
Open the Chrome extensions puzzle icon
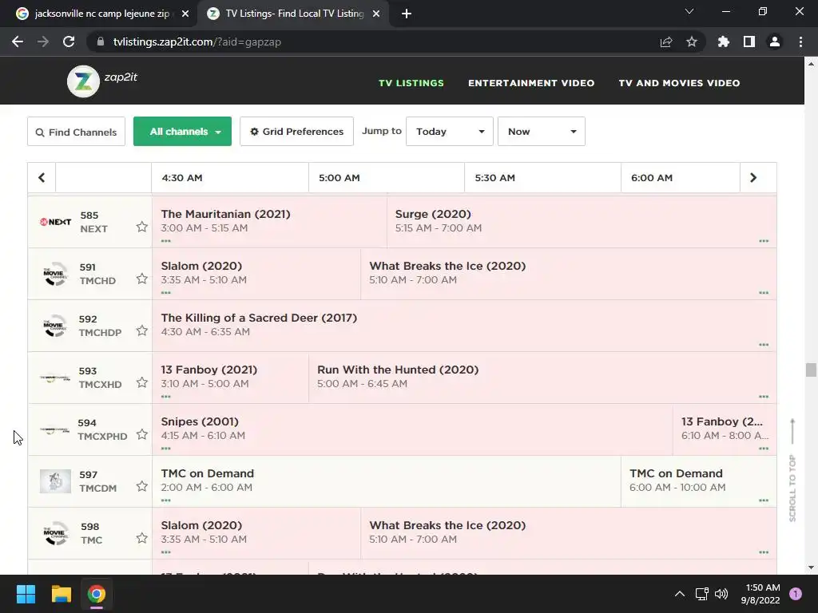point(724,42)
